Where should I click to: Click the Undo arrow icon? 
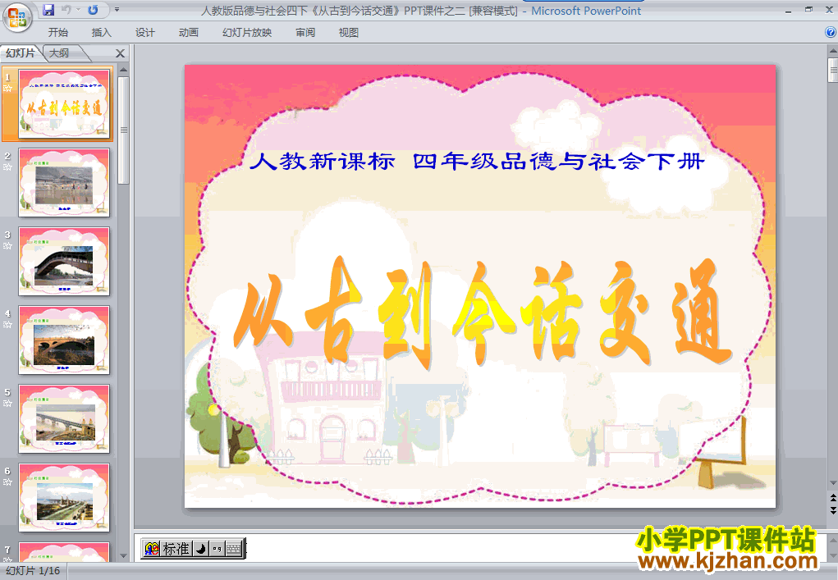pyautogui.click(x=66, y=10)
